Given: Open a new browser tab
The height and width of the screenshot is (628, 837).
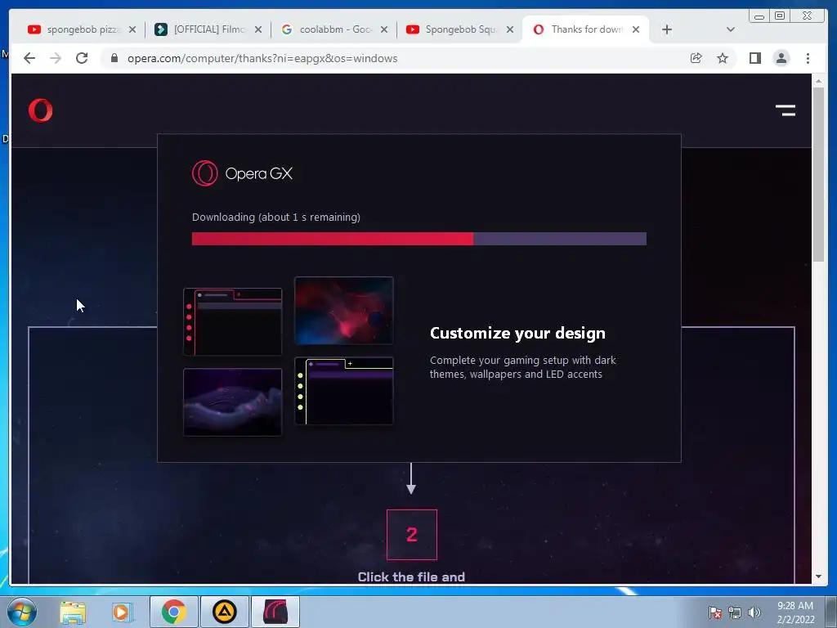Looking at the screenshot, I should pyautogui.click(x=667, y=29).
